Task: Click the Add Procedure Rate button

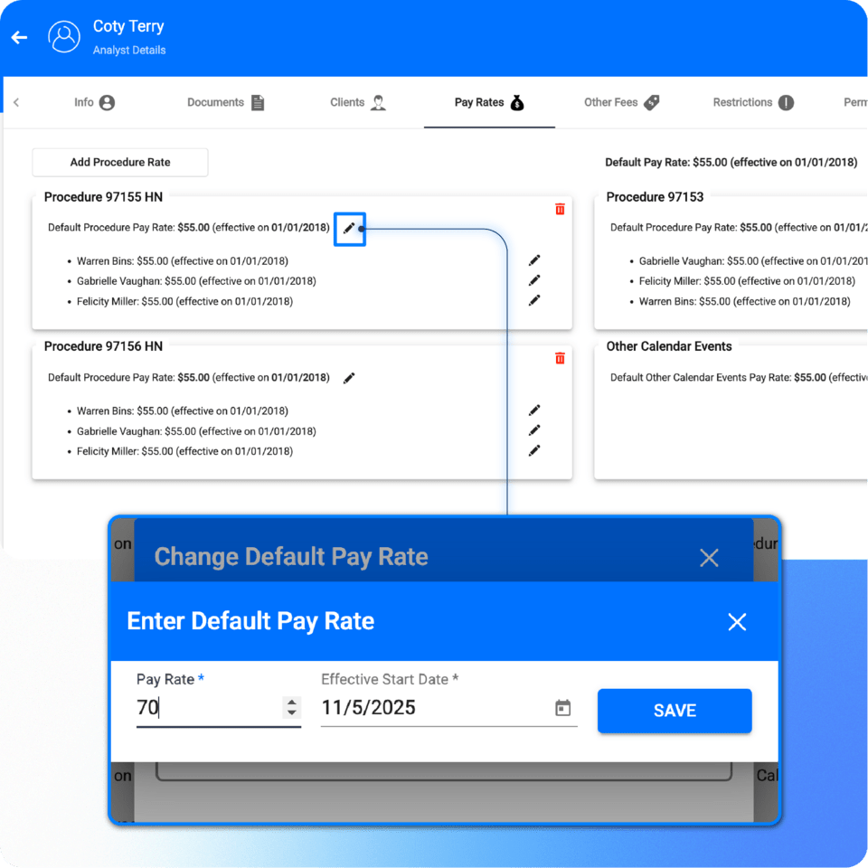Action: pyautogui.click(x=119, y=162)
